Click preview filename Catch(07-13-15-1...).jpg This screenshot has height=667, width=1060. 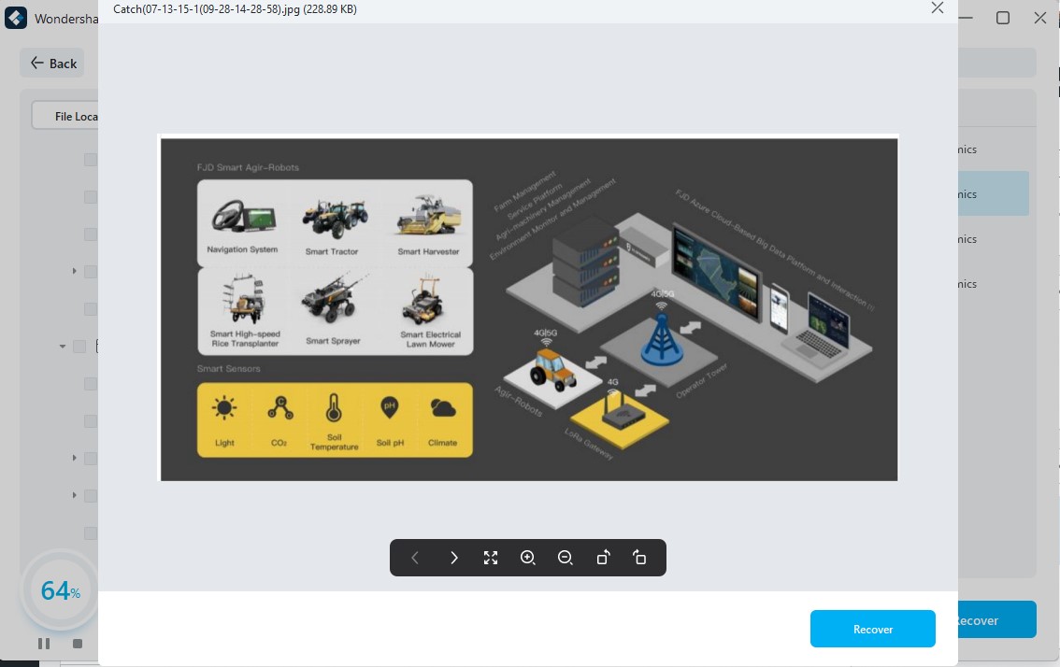(235, 9)
